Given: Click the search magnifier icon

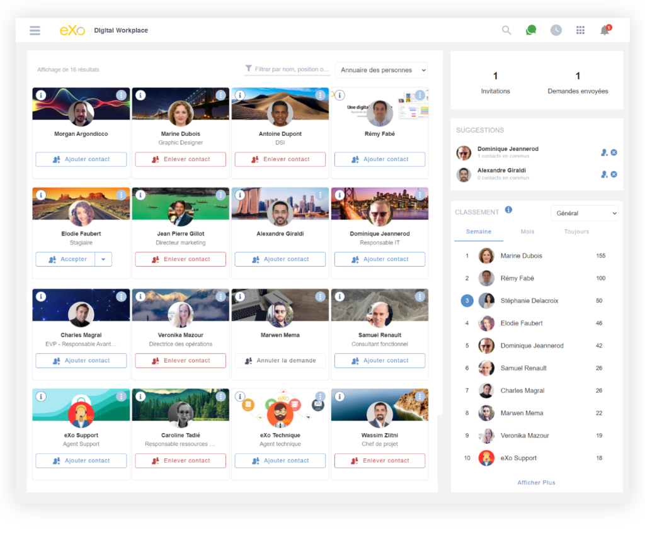Looking at the screenshot, I should [x=506, y=30].
